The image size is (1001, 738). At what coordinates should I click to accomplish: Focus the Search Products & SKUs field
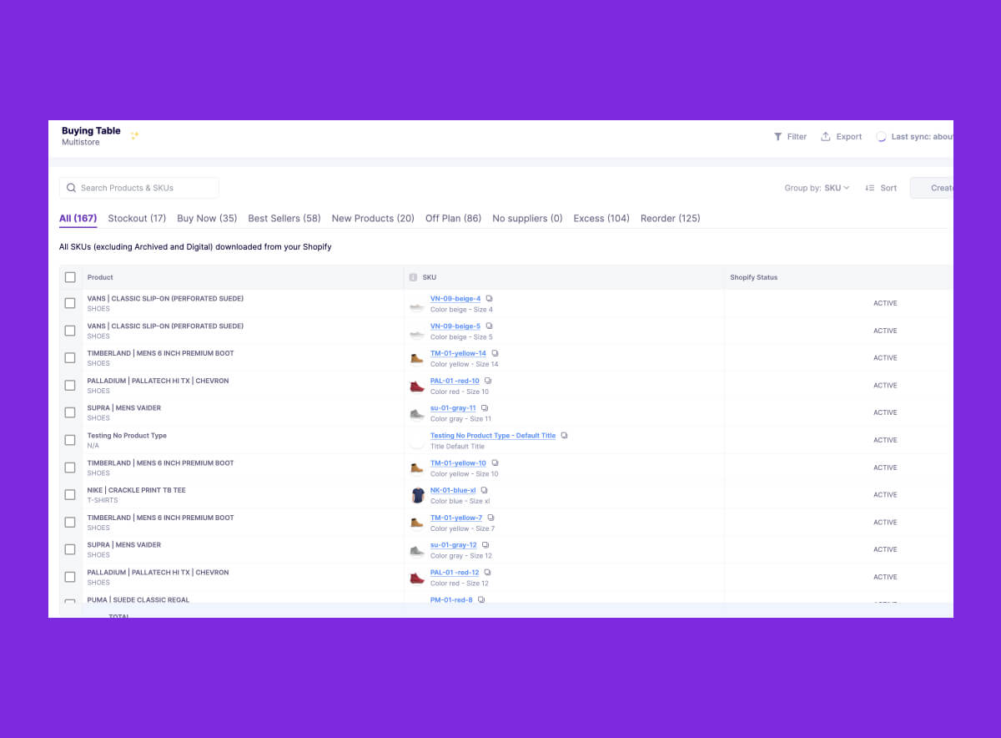click(x=138, y=188)
